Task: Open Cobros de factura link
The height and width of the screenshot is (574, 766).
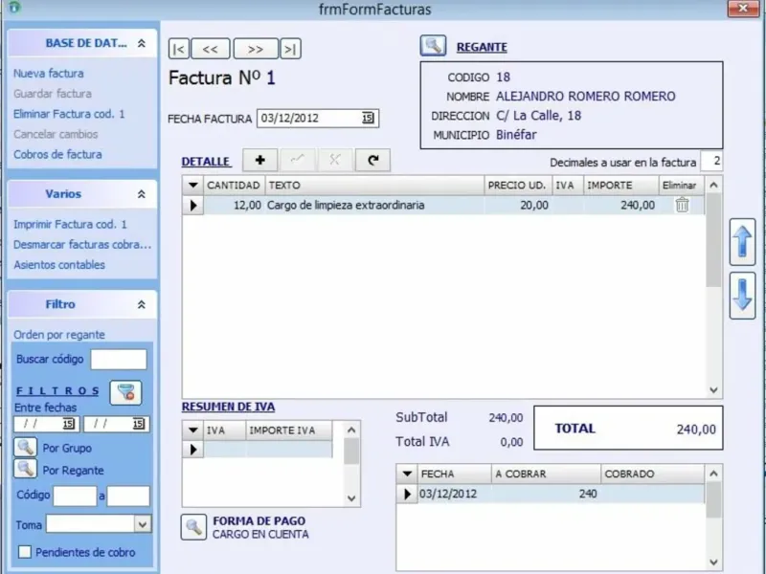Action: tap(57, 154)
